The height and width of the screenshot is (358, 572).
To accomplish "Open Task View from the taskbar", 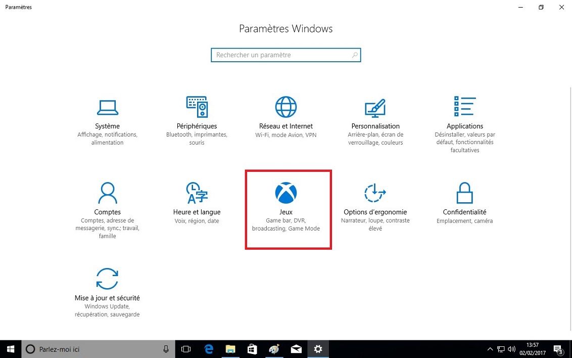I will point(186,349).
